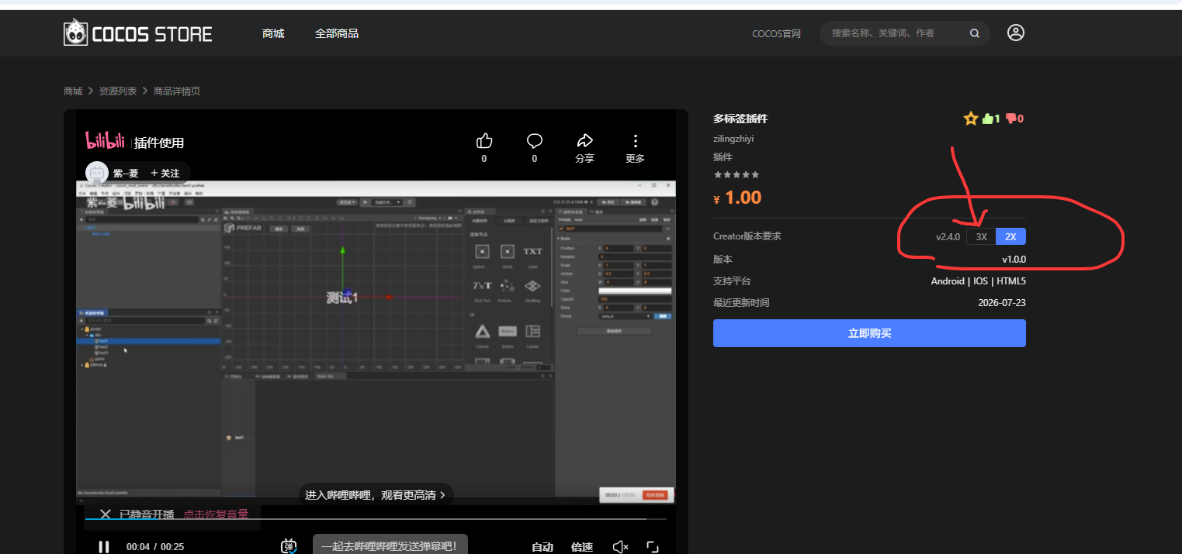
Task: Click 进入哔哩哔哩，观看更高清 prompt
Action: coord(376,494)
